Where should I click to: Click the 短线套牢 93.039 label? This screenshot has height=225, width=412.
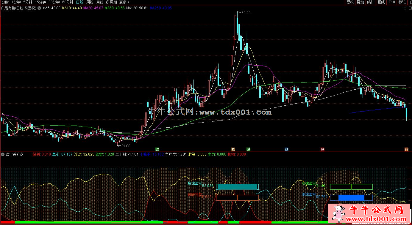pyautogui.click(x=201, y=185)
